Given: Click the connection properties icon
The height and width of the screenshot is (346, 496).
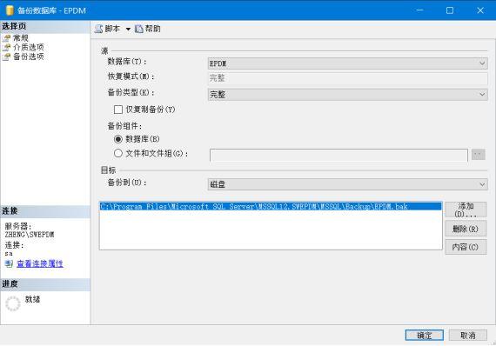Looking at the screenshot, I should click(9, 263).
